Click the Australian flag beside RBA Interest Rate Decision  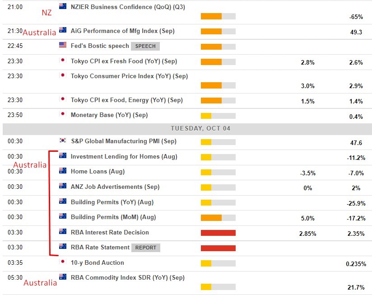point(62,232)
